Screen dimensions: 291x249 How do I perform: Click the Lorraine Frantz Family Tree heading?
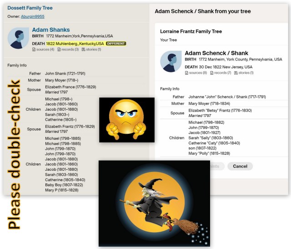click(191, 32)
